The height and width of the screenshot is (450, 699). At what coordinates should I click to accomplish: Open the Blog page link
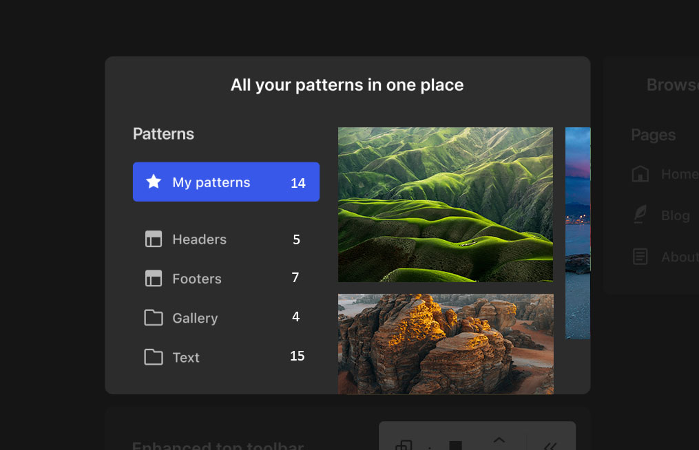click(x=676, y=215)
